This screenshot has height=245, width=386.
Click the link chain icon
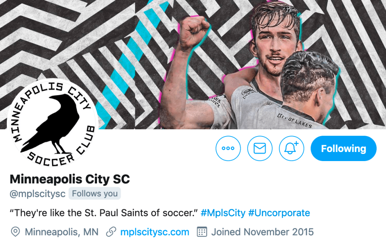(111, 232)
